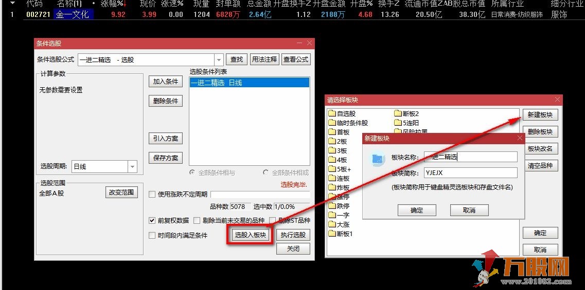This screenshot has width=585, height=290.
Task: Open the column list arrow before 代码
Action: coord(13,4)
